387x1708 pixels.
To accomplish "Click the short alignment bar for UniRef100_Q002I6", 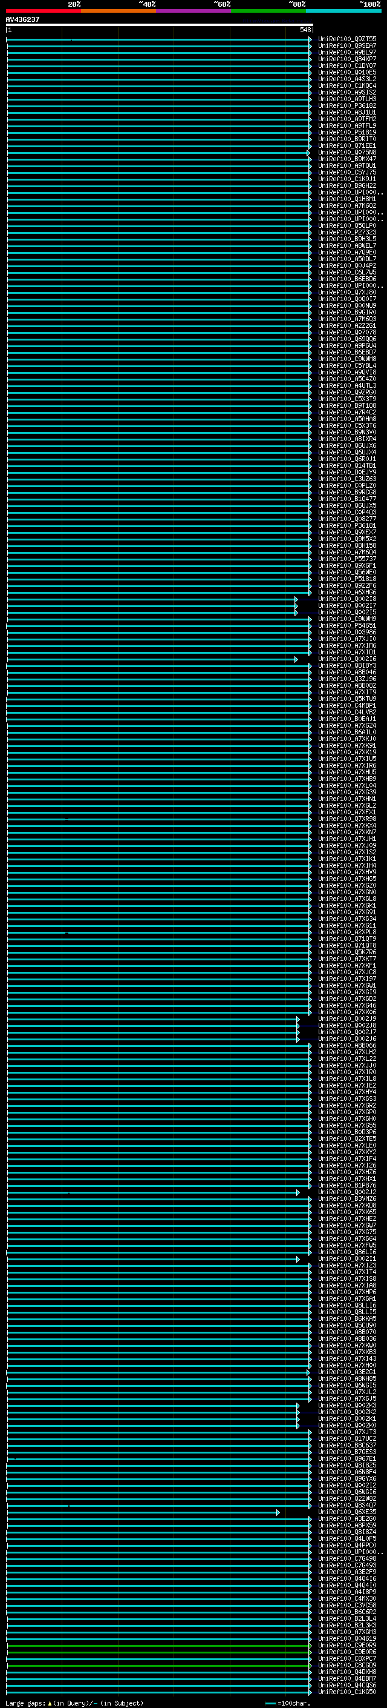I will pyautogui.click(x=152, y=659).
